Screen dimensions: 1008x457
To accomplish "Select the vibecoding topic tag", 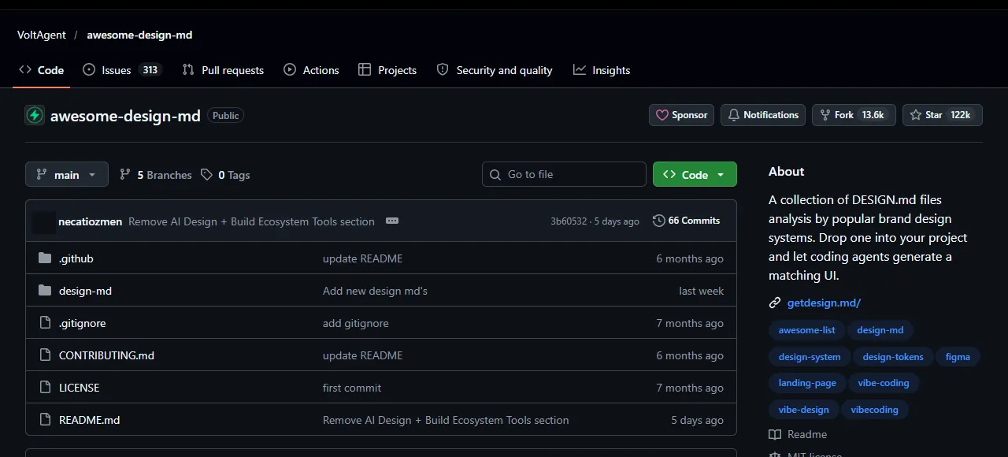I will click(875, 410).
